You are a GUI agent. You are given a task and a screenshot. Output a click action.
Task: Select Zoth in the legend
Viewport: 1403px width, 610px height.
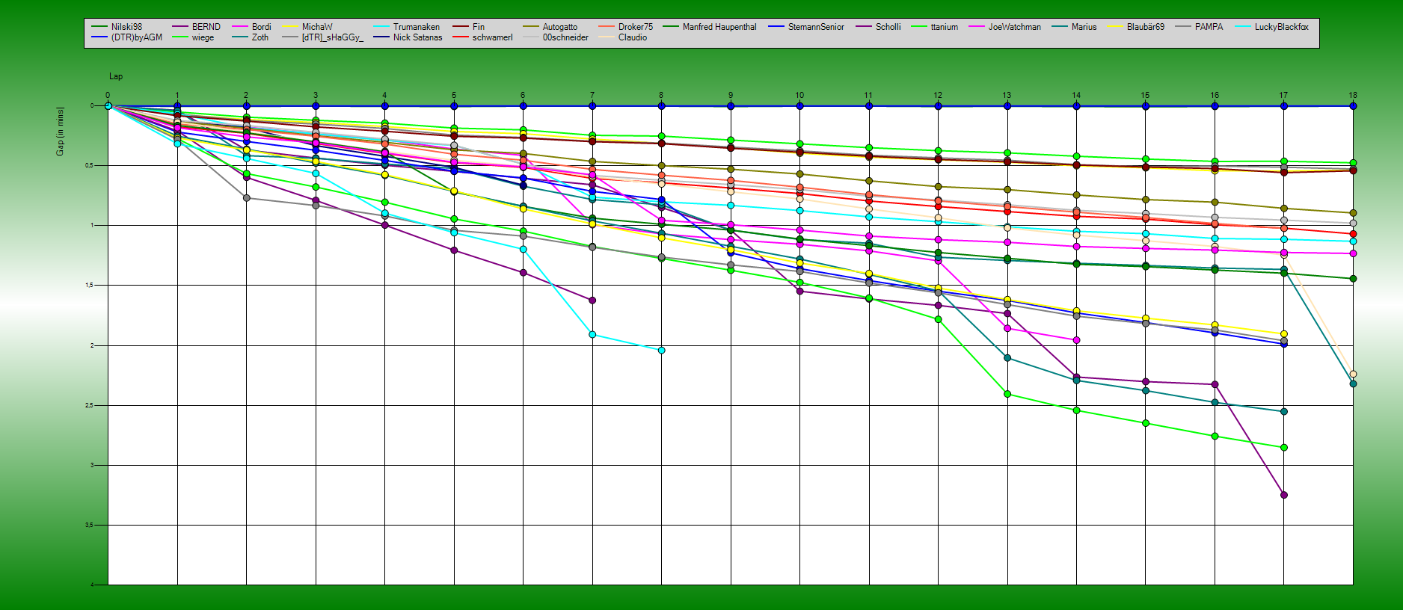pos(250,37)
